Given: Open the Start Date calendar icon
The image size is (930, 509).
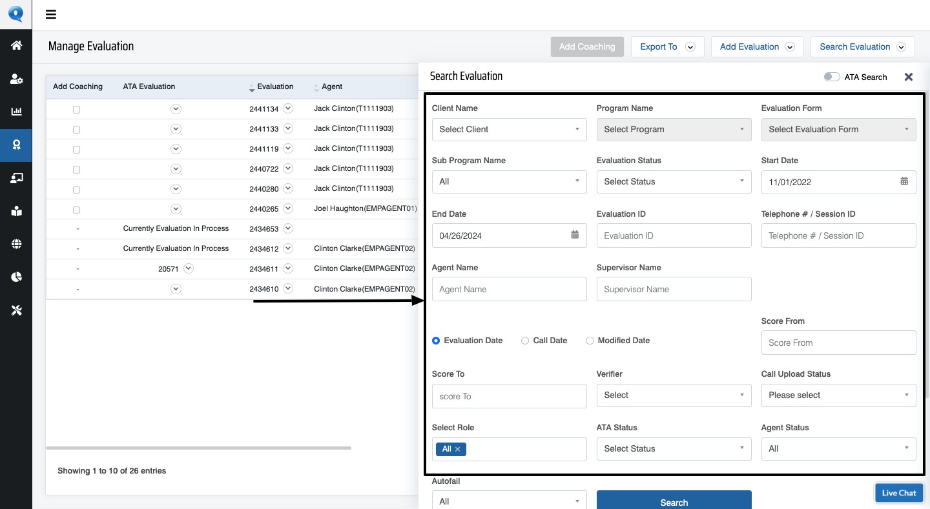Looking at the screenshot, I should (x=904, y=181).
